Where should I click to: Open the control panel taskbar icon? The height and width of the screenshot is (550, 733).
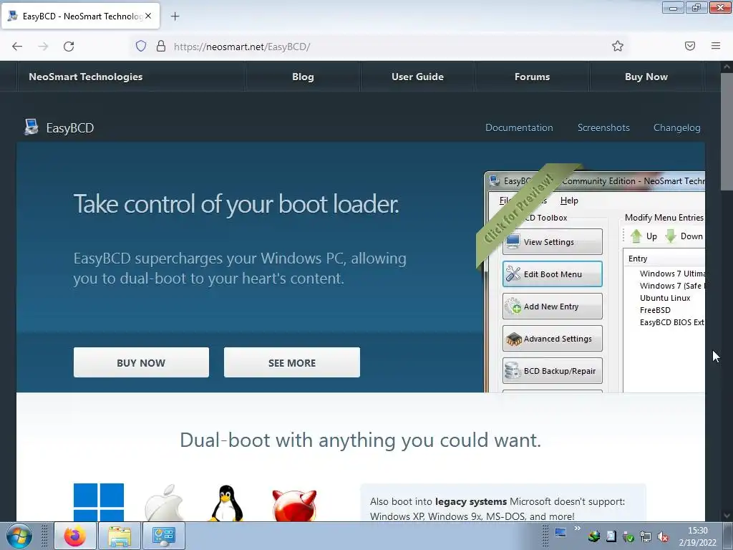164,536
